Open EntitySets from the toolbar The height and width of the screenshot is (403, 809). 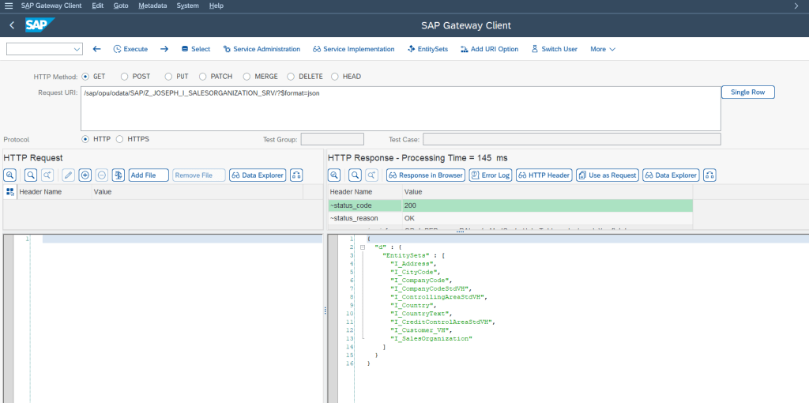click(x=427, y=49)
